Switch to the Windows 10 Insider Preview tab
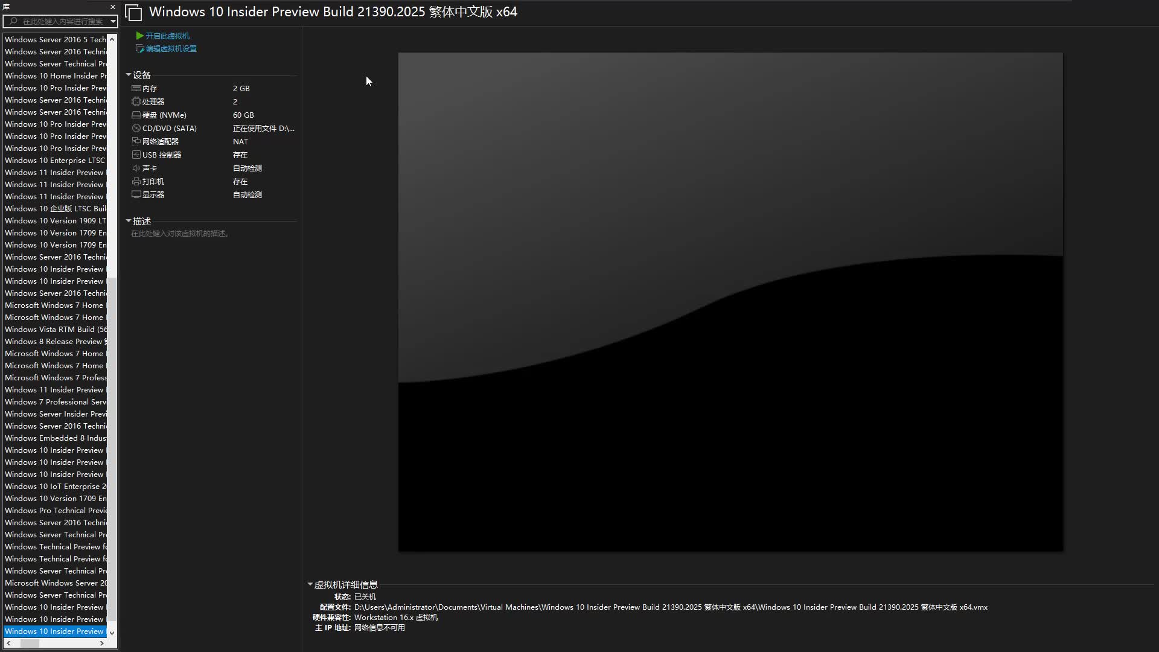The width and height of the screenshot is (1159, 652). pyautogui.click(x=332, y=12)
